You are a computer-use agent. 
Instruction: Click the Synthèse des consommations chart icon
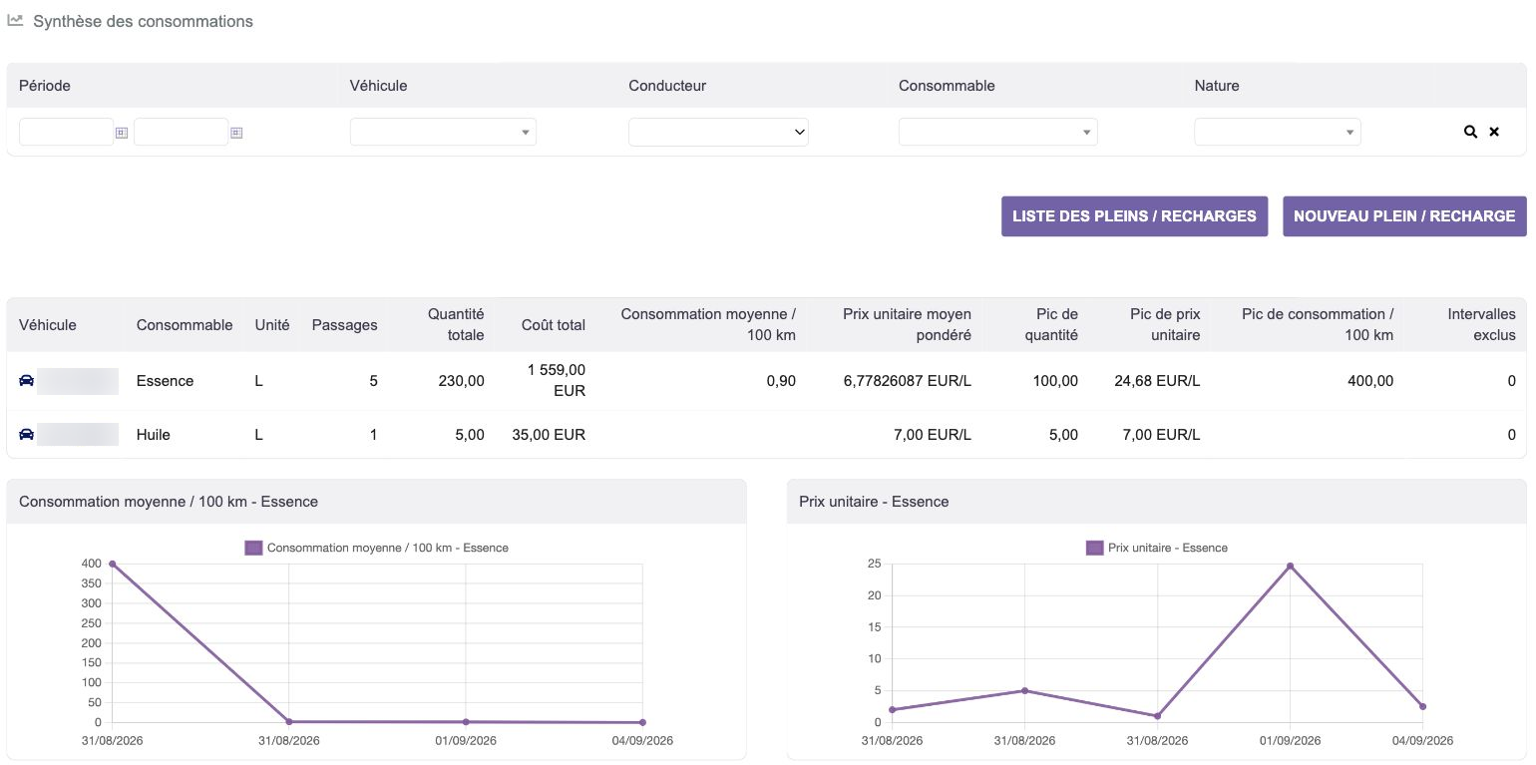click(15, 20)
